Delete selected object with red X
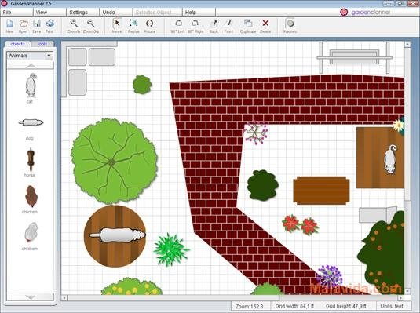420x313 pixels. (265, 26)
